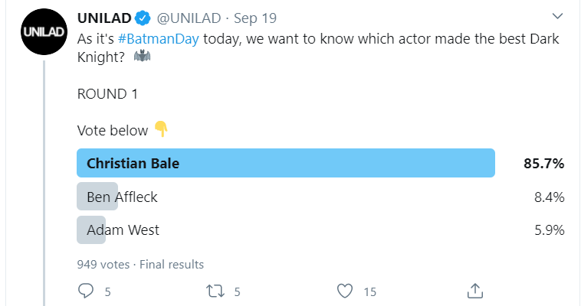Click the share upload icon

474,291
